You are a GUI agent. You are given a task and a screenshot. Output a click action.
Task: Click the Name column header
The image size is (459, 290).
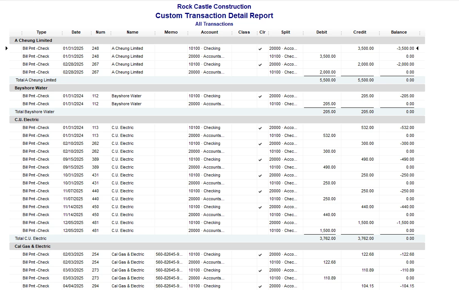132,32
